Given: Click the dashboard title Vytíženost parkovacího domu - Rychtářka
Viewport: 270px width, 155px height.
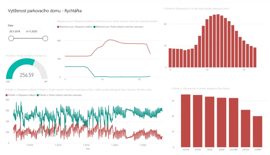Looking at the screenshot, I should (x=45, y=11).
